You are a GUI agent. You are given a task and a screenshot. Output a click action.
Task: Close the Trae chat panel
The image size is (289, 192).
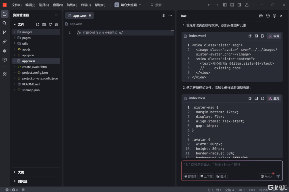click(281, 16)
